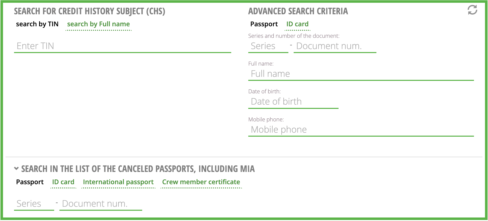Select ID card in advanced search criteria
488x221 pixels.
(x=297, y=24)
